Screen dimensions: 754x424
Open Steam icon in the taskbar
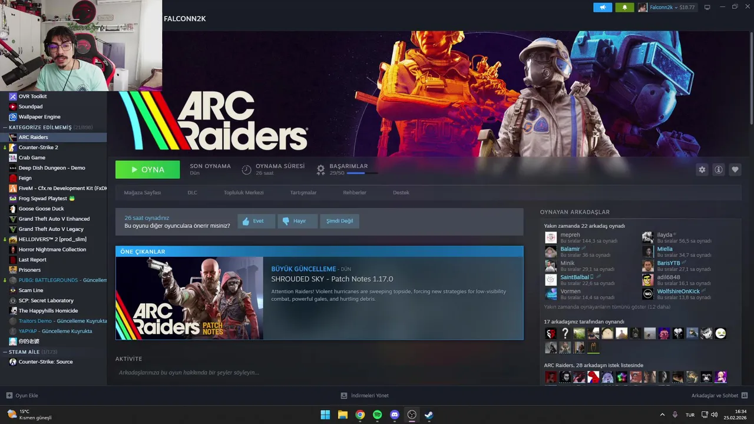coord(429,415)
